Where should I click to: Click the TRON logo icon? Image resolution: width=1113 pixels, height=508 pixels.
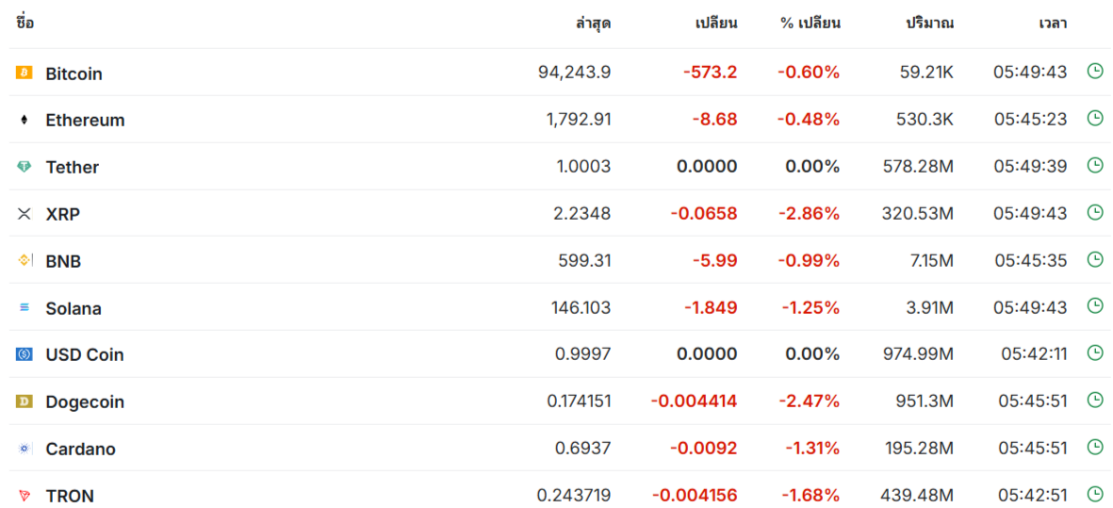tap(25, 495)
